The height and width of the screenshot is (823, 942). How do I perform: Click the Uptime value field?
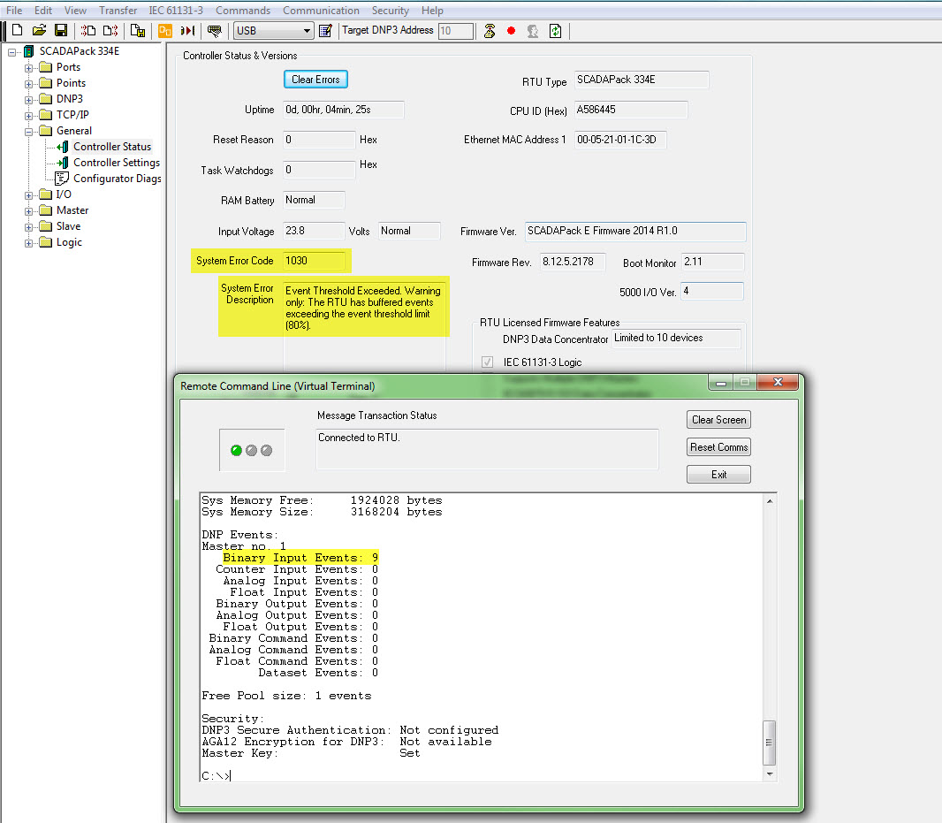click(344, 110)
